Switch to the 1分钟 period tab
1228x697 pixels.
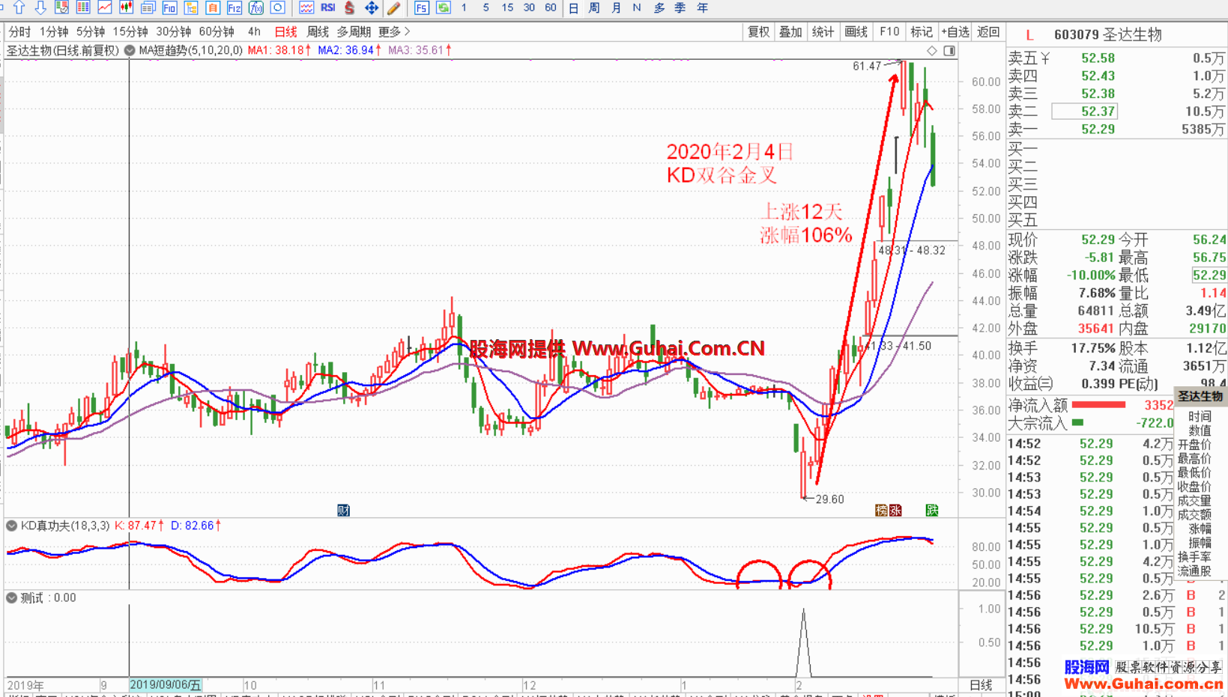54,31
